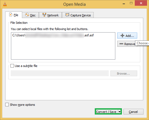Click the greyed-out Browse... subtitle button
This screenshot has height=120, width=149.
(x=124, y=74)
